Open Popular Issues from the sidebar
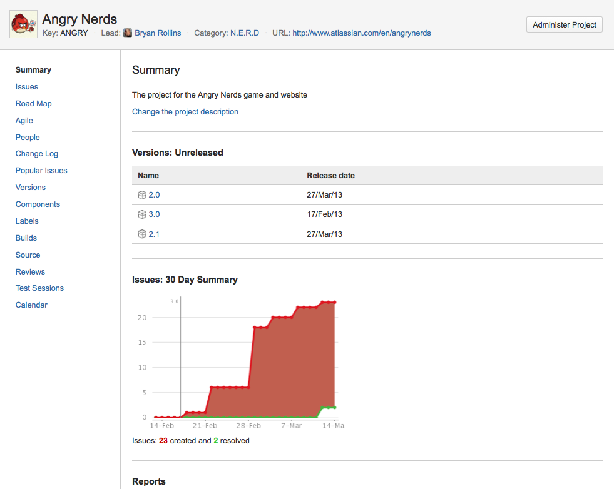The image size is (614, 489). [x=41, y=171]
